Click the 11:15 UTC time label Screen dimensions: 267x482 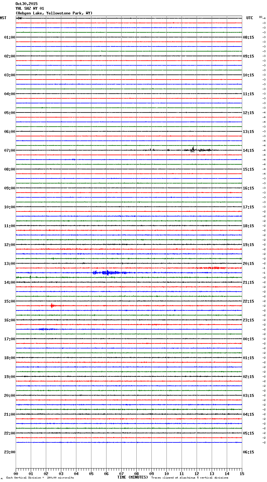click(x=248, y=94)
